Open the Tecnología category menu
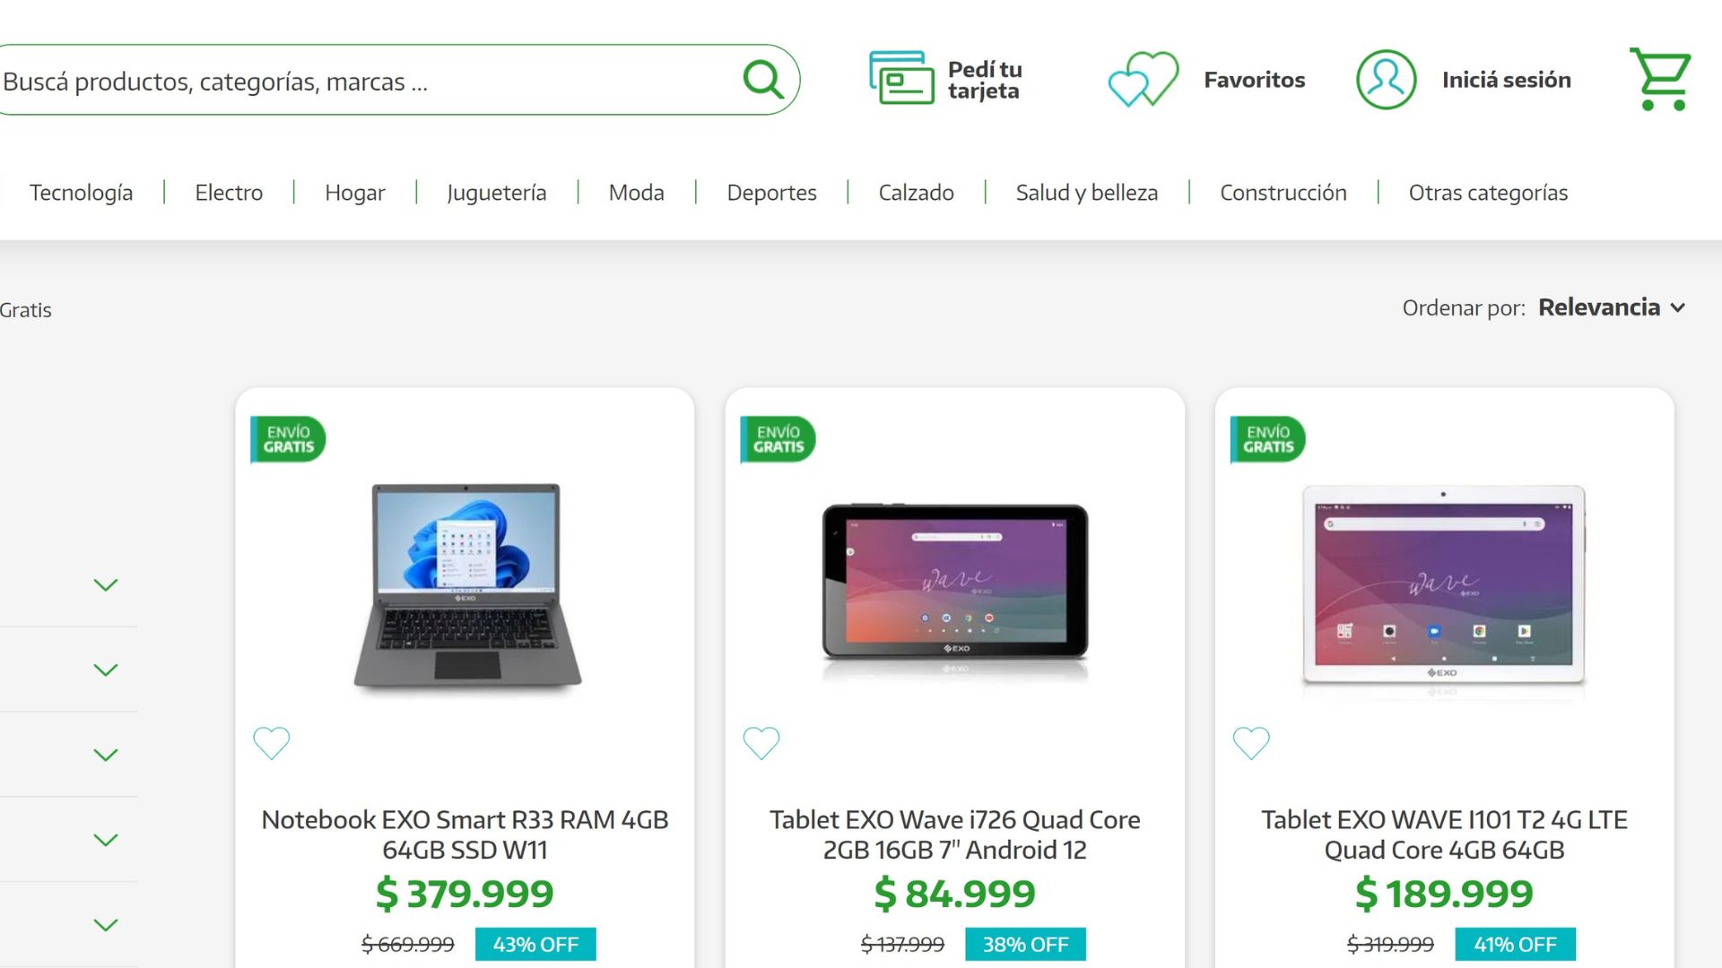This screenshot has height=968, width=1722. (x=81, y=192)
